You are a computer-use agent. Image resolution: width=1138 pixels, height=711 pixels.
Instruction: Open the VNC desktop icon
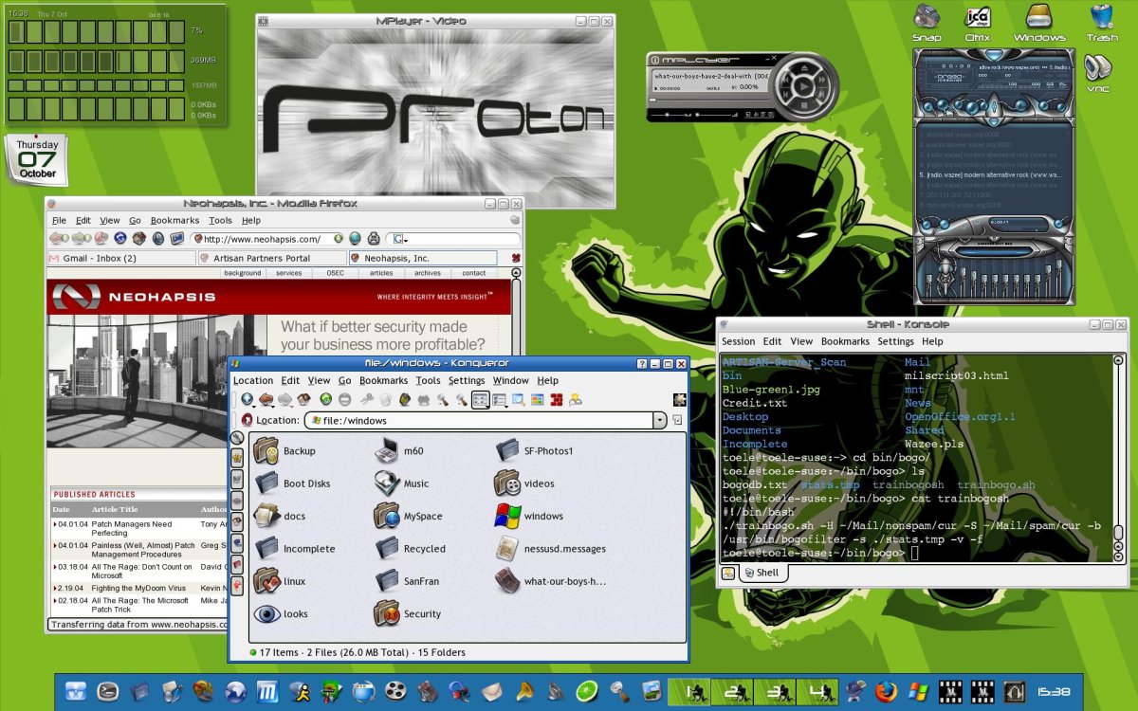point(1097,73)
